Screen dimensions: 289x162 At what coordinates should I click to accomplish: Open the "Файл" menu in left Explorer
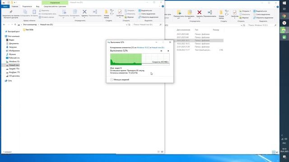[5, 6]
